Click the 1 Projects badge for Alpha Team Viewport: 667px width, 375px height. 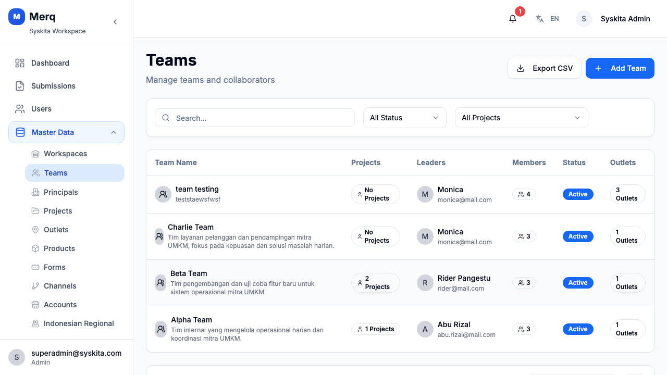[376, 329]
